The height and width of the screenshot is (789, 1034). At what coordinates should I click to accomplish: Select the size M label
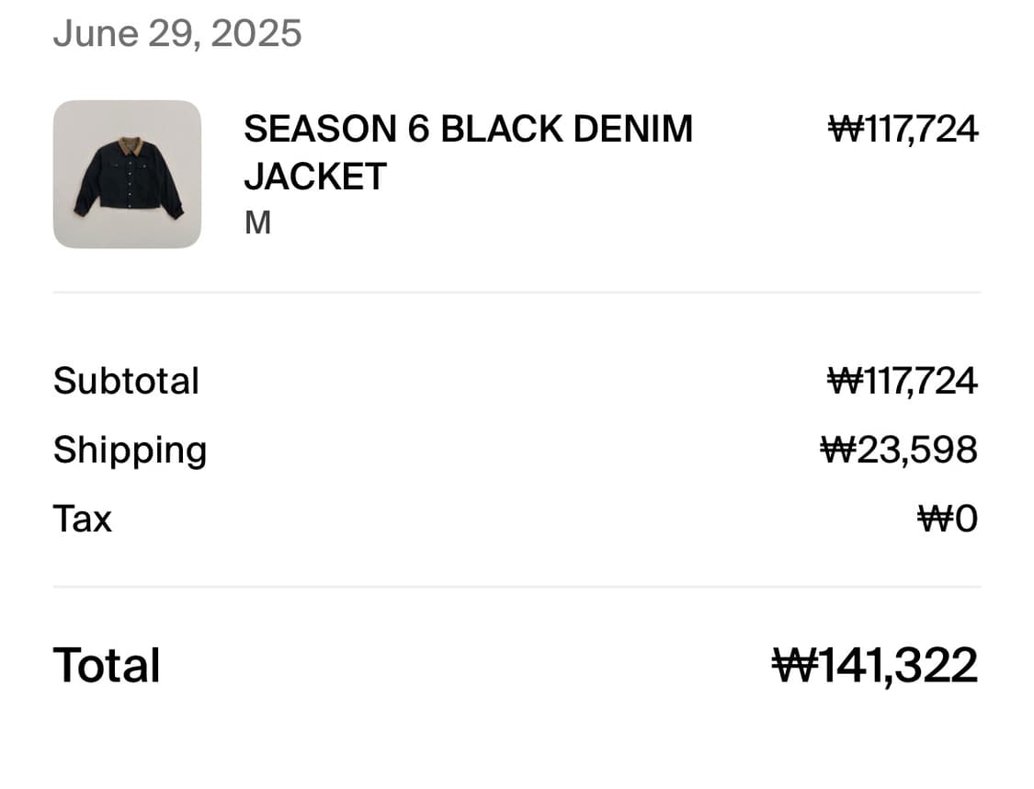(258, 223)
